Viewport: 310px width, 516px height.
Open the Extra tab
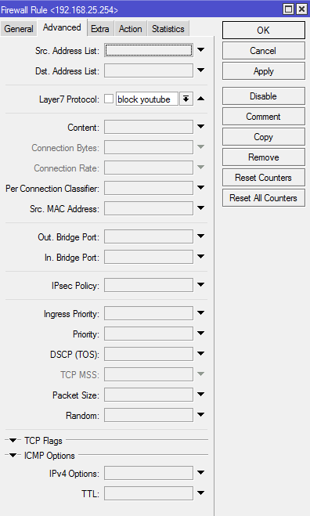(100, 29)
